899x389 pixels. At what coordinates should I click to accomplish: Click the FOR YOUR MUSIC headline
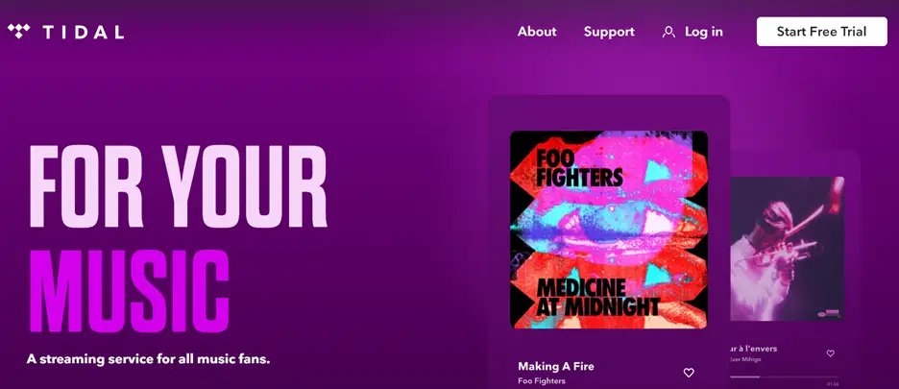point(178,238)
